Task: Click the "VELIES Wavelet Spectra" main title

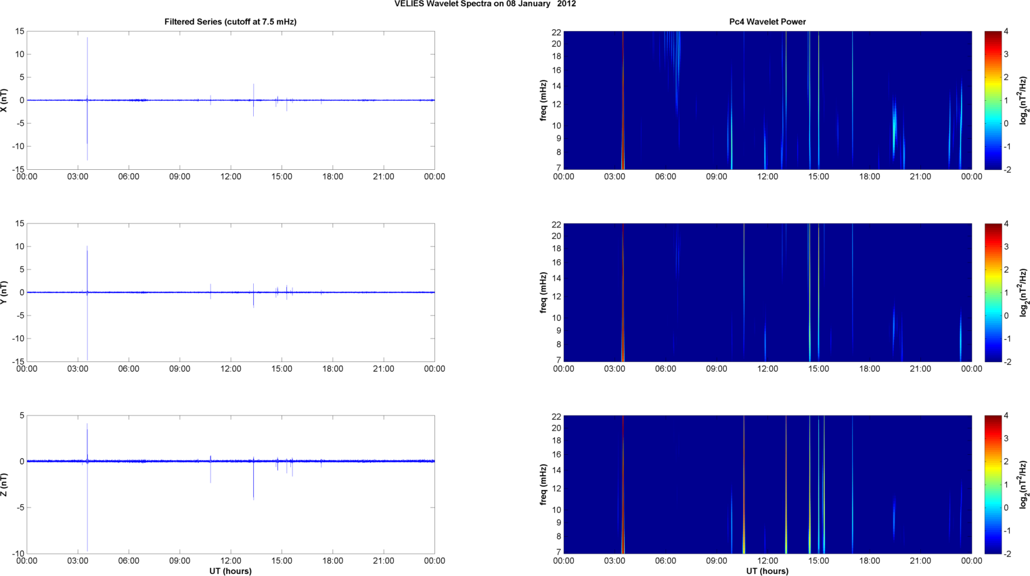Action: pos(485,4)
